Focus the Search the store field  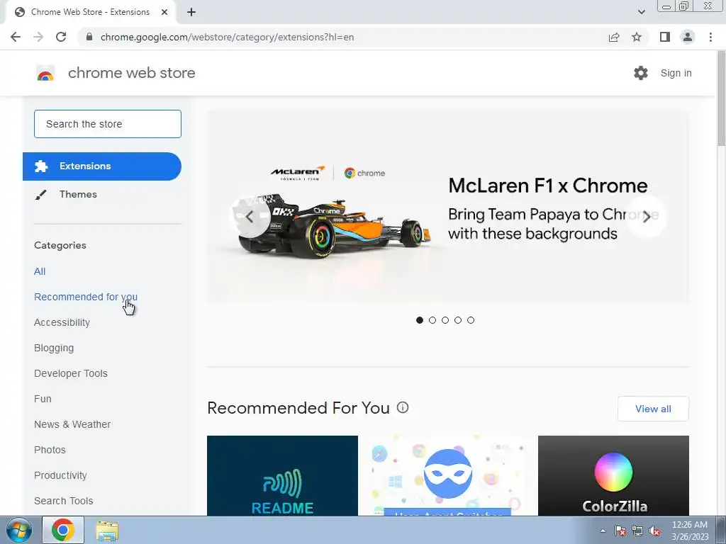tap(108, 124)
